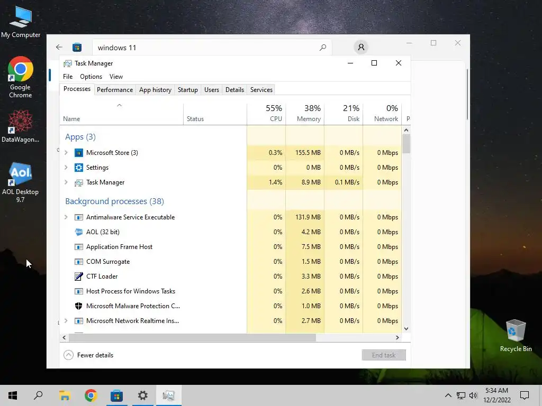Click the Microsoft Store home logo icon
The image size is (542, 406).
[77, 47]
